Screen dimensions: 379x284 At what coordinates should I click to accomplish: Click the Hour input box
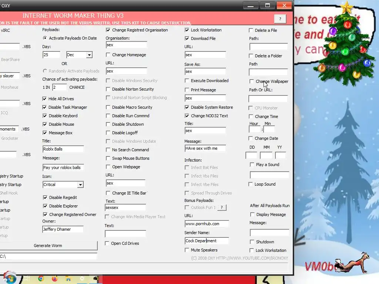click(255, 129)
